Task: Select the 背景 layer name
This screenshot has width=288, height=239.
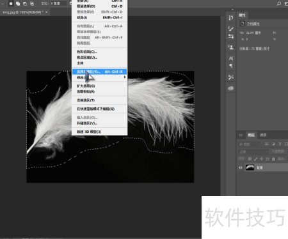Action: [x=260, y=167]
